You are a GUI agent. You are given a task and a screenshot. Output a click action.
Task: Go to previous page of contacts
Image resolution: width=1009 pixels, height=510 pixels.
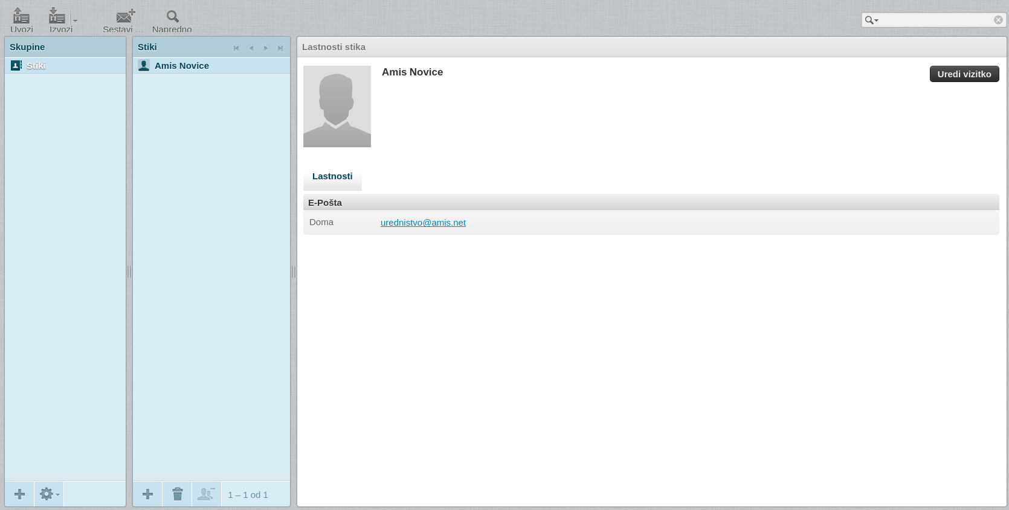[x=251, y=48]
